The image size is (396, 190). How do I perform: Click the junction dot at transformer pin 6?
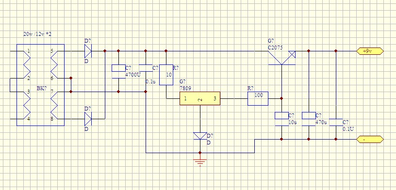click(x=71, y=78)
